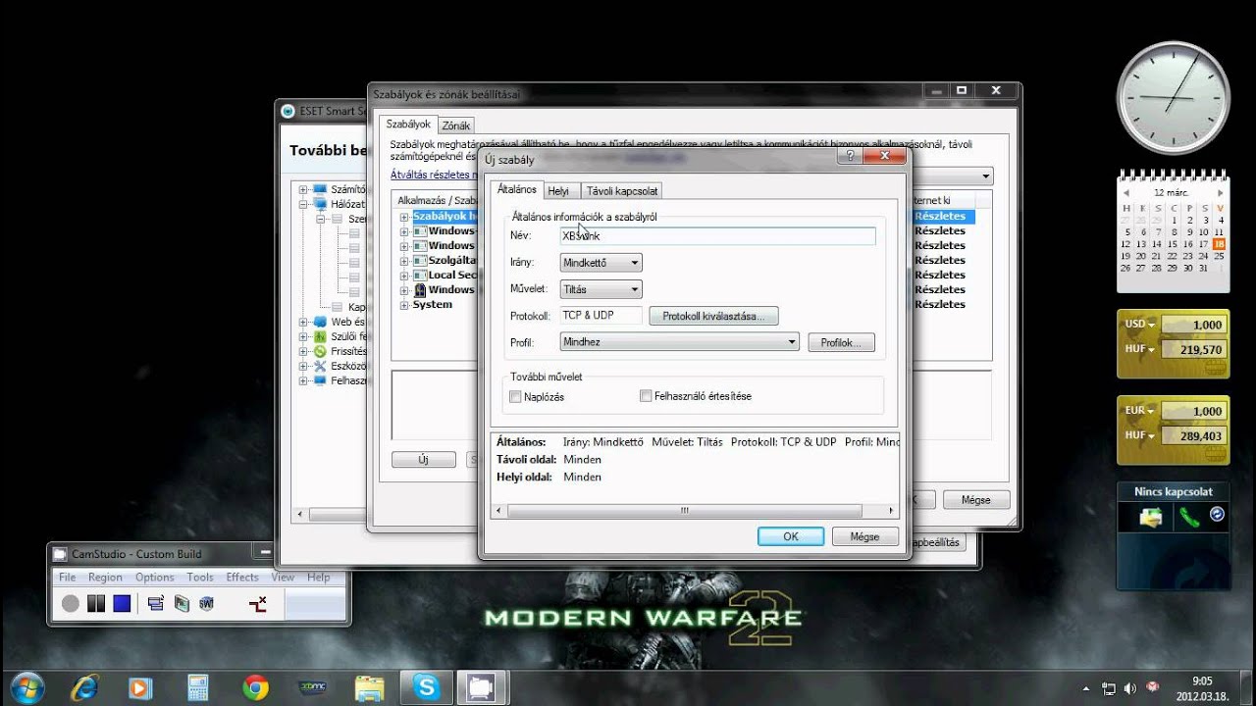
Task: Expand the System rule row
Action: [x=404, y=305]
